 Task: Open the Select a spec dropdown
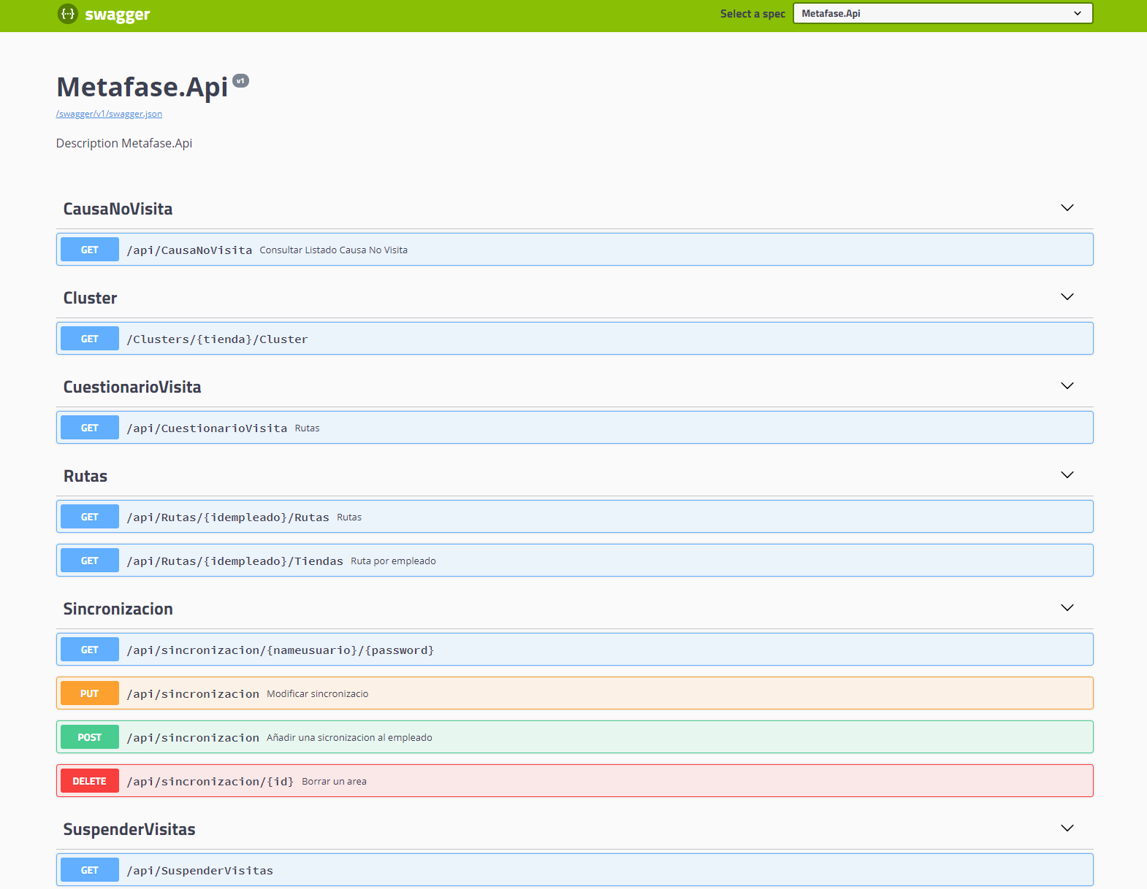pyautogui.click(x=942, y=14)
